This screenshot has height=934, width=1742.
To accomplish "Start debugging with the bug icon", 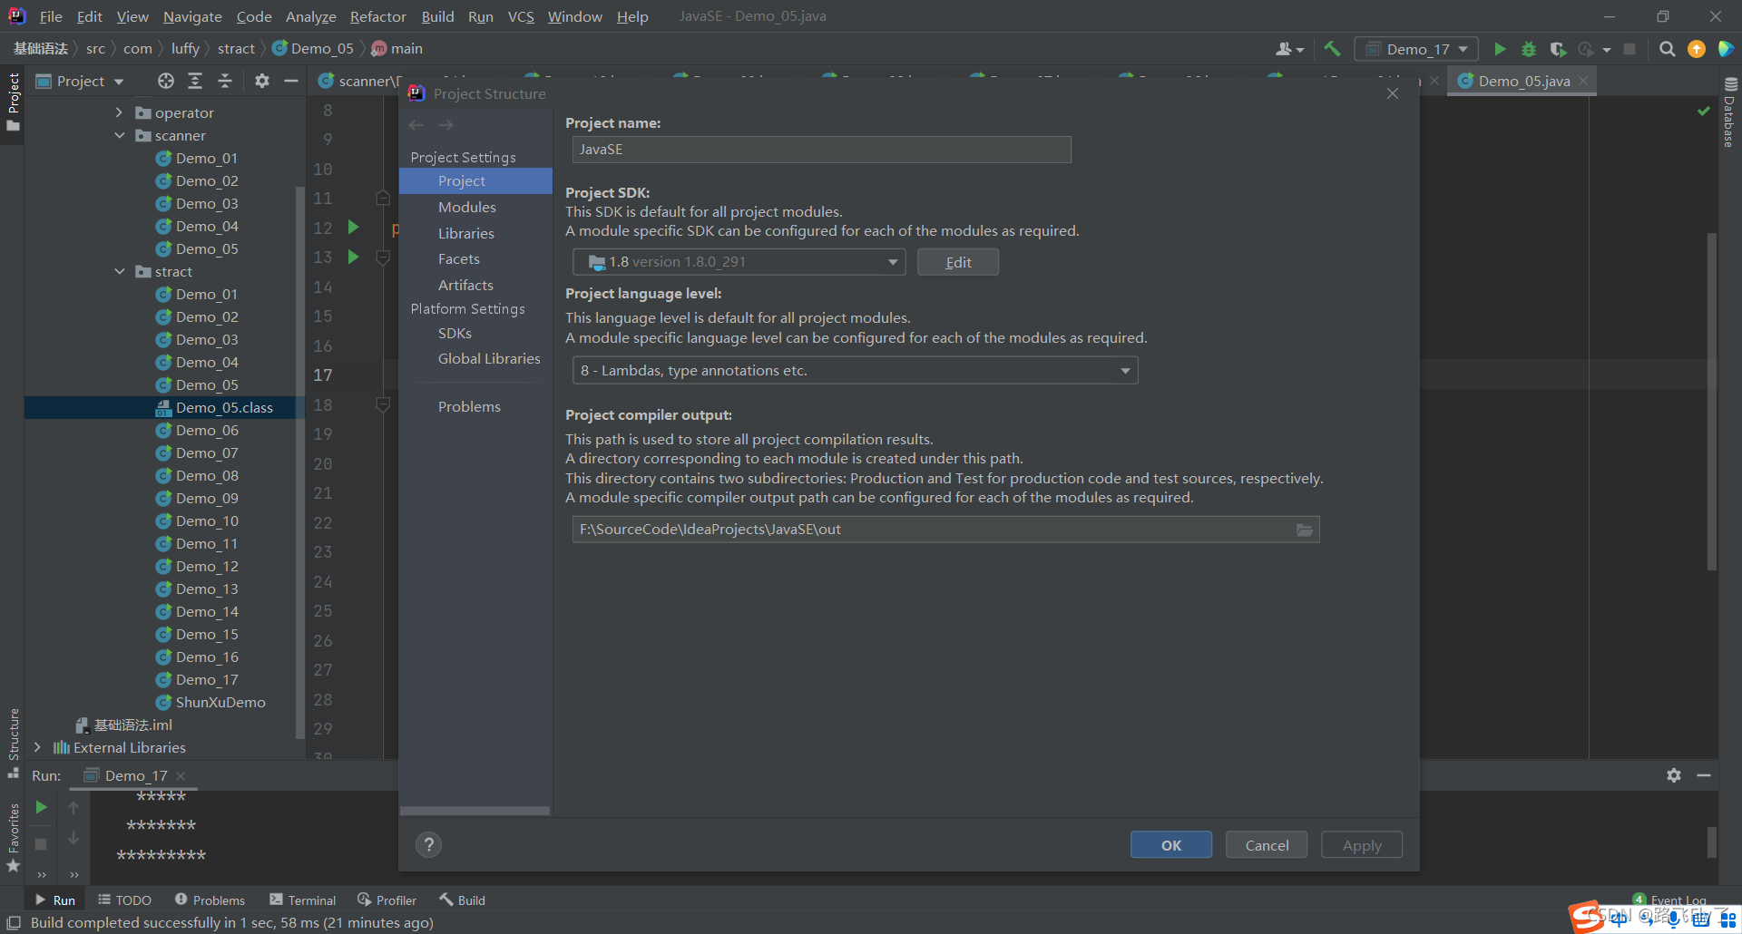I will pos(1529,49).
